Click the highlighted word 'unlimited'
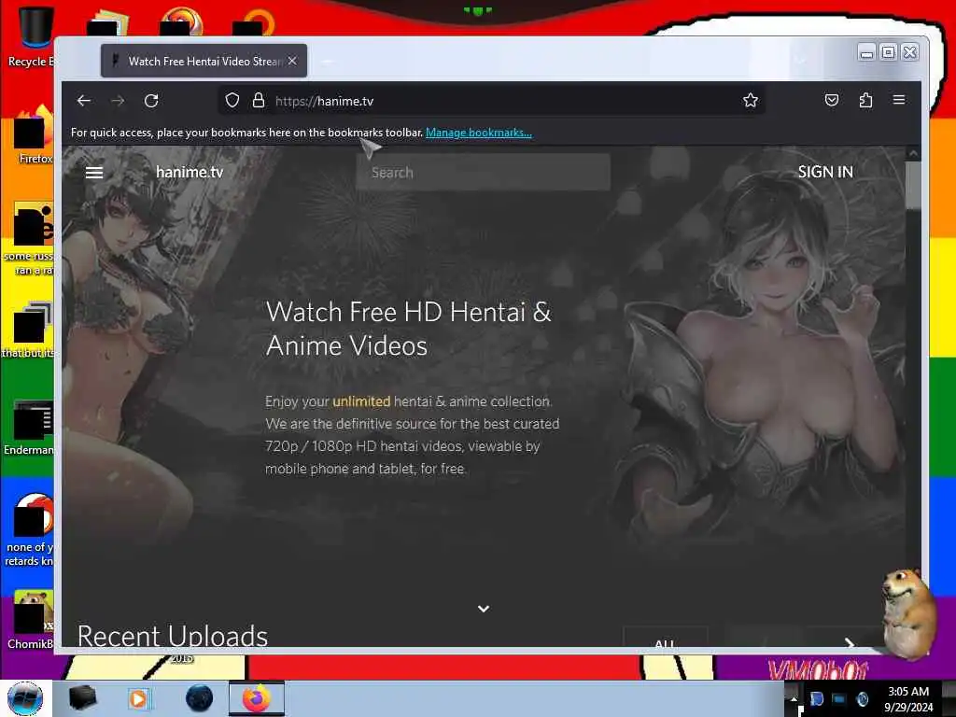The image size is (956, 717). (x=361, y=401)
